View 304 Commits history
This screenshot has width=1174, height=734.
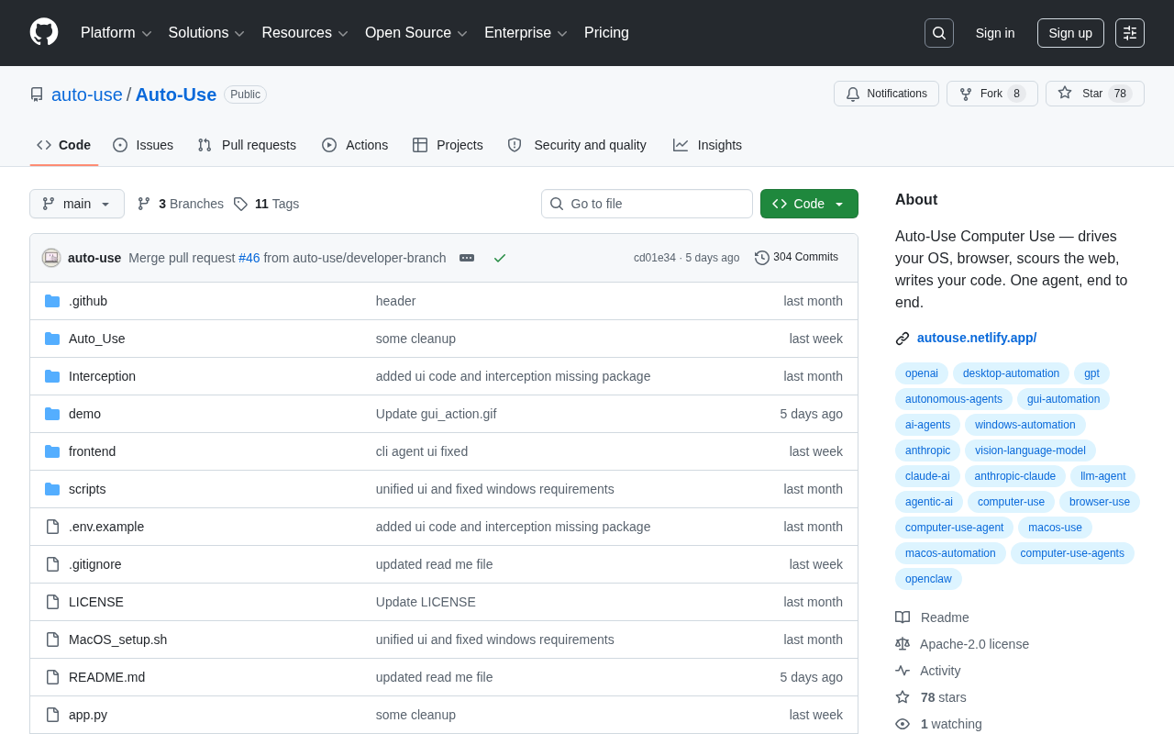click(x=796, y=258)
